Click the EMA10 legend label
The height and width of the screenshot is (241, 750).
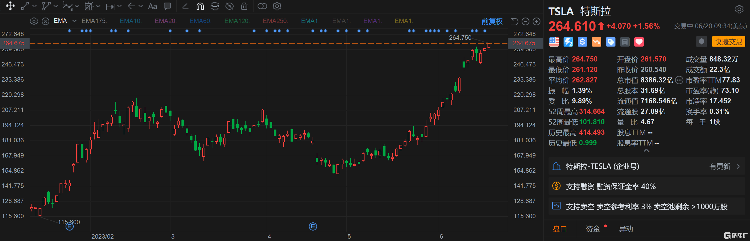point(131,21)
